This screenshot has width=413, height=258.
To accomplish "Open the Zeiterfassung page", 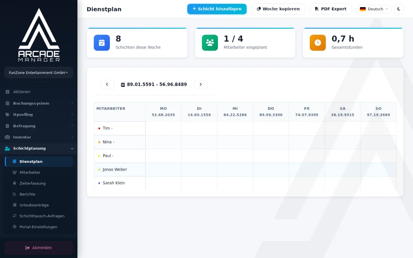I will pos(39,183).
